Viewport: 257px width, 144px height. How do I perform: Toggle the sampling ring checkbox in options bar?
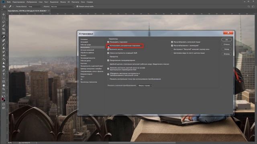78,6
